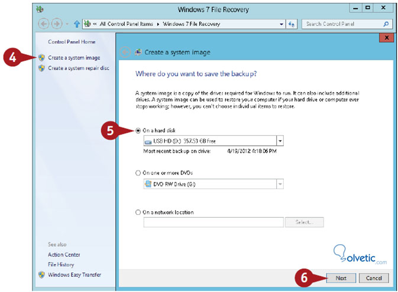398x292 pixels.
Task: Expand the address bar history dropdown
Action: click(x=281, y=24)
